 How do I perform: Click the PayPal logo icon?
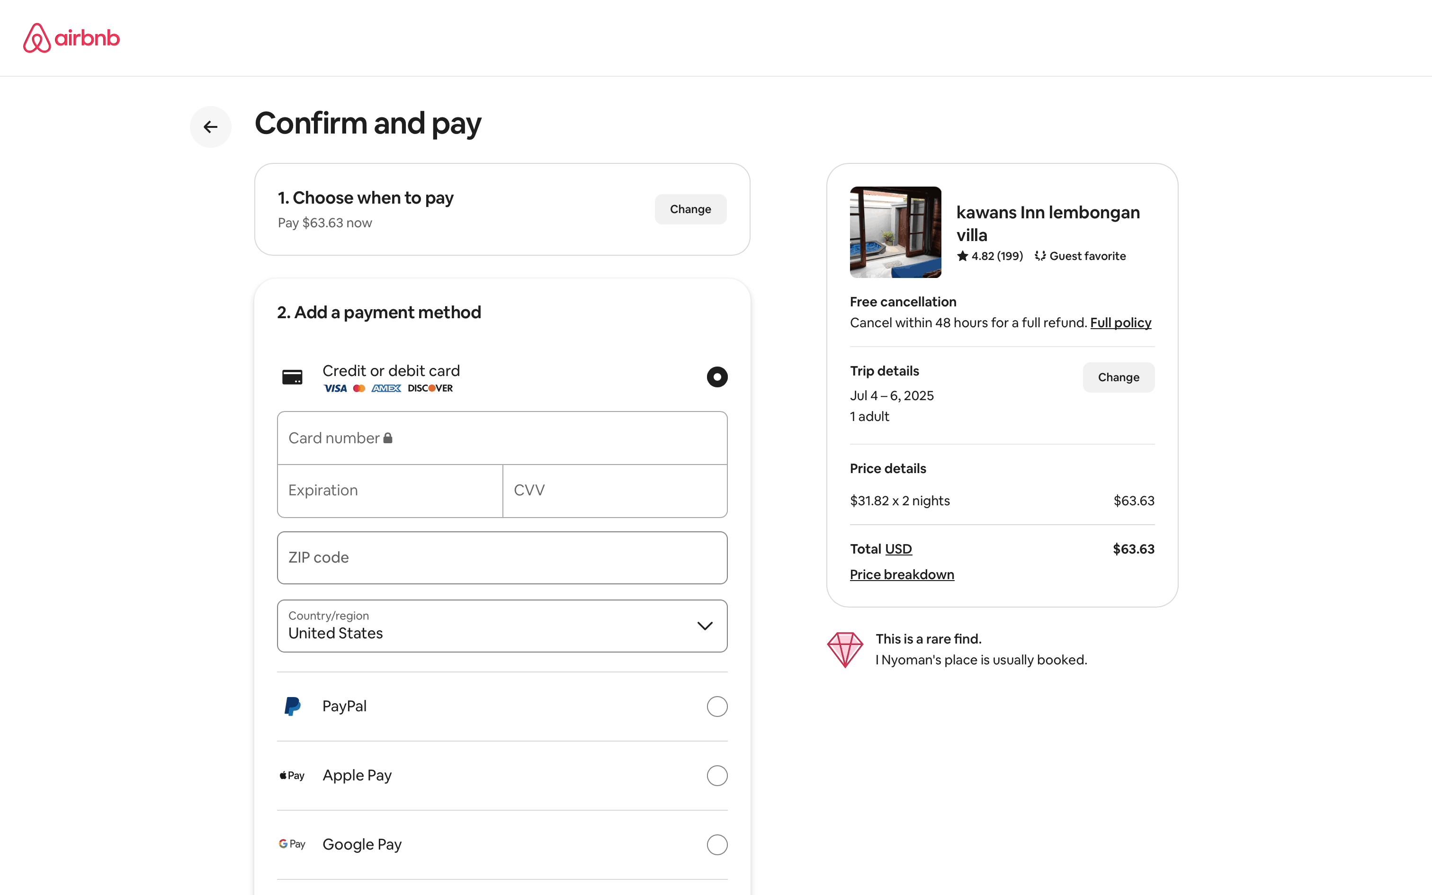292,706
